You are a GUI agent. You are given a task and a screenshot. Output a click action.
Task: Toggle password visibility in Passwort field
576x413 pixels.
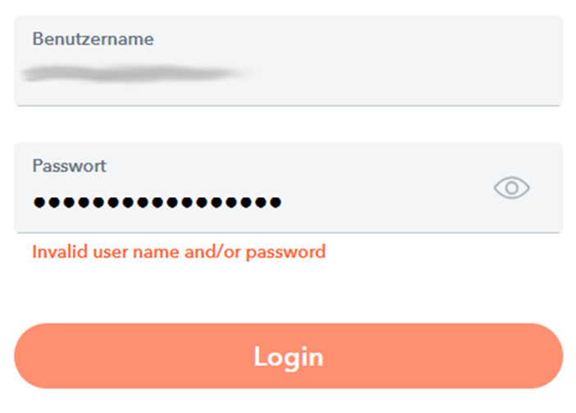click(x=511, y=188)
